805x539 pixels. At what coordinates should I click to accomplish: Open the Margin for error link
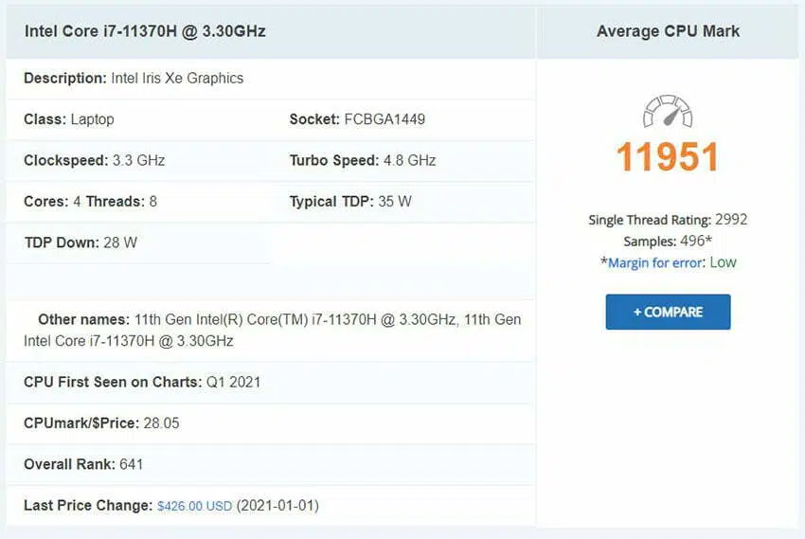(x=655, y=262)
